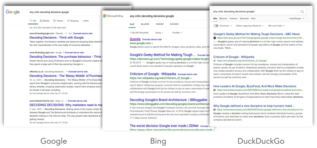Click Oversæt denne side beside Bing Google result
The width and height of the screenshot is (317, 148).
tap(152, 40)
